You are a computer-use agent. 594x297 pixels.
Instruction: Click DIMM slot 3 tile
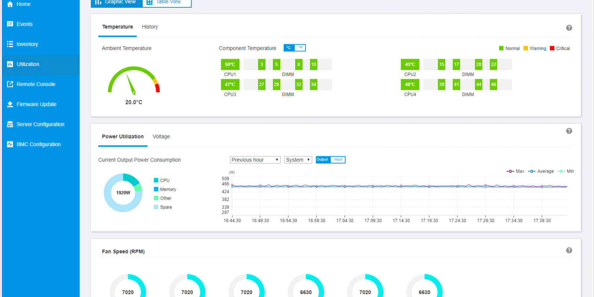[x=262, y=64]
